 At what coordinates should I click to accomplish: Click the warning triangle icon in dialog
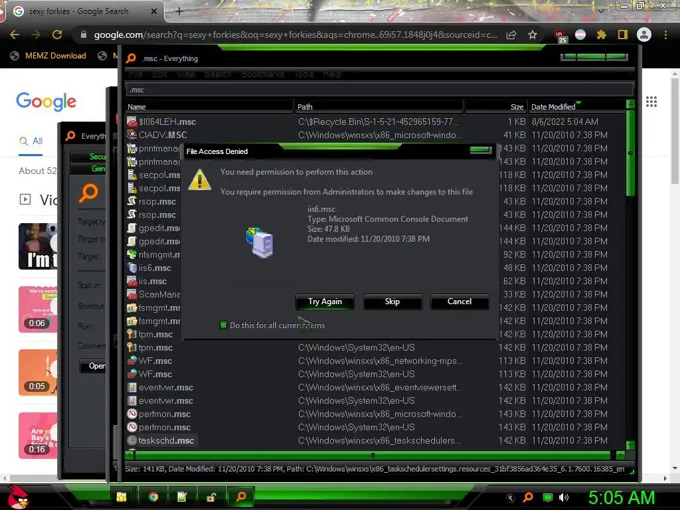[199, 180]
